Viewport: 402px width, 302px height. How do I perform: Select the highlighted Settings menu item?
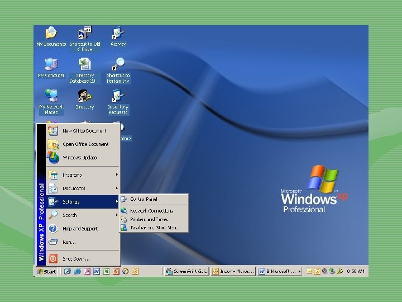[x=83, y=201]
